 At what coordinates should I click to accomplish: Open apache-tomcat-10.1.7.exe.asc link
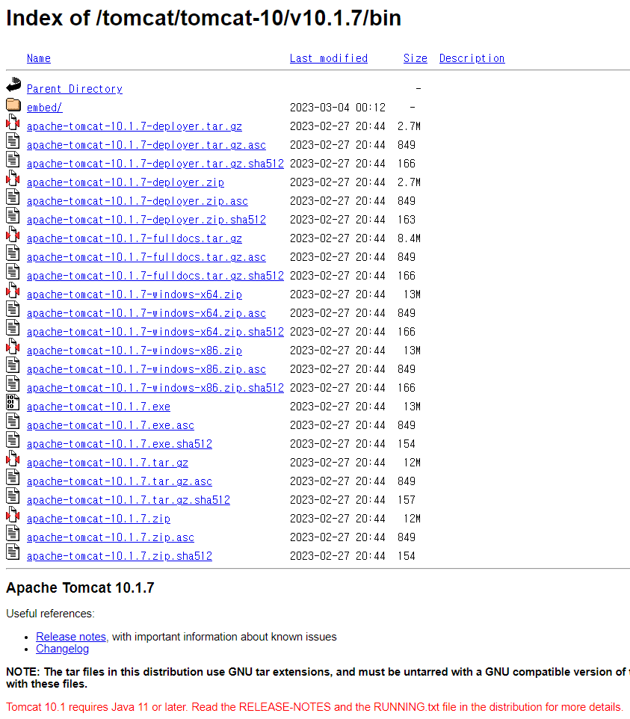[x=111, y=425]
